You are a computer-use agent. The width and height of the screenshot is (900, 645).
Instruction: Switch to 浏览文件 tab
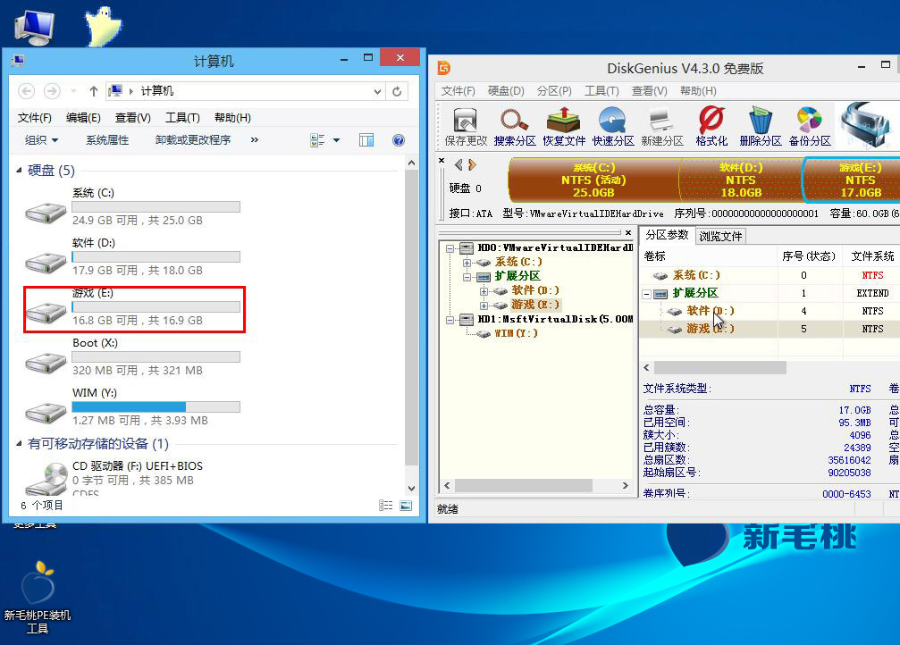[x=720, y=236]
